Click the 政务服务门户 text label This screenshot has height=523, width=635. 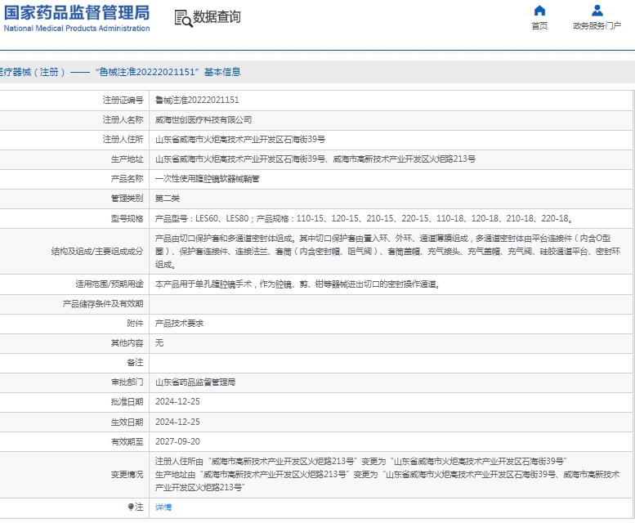[597, 26]
